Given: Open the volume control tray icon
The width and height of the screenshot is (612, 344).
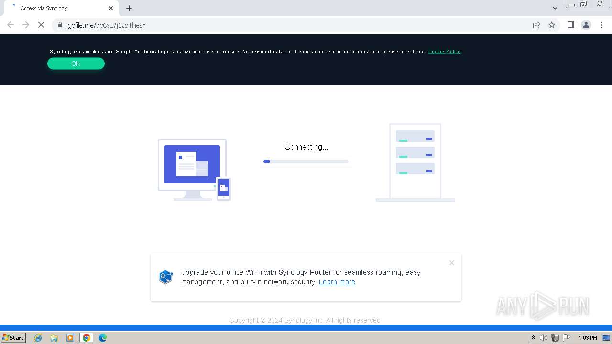Looking at the screenshot, I should (544, 338).
